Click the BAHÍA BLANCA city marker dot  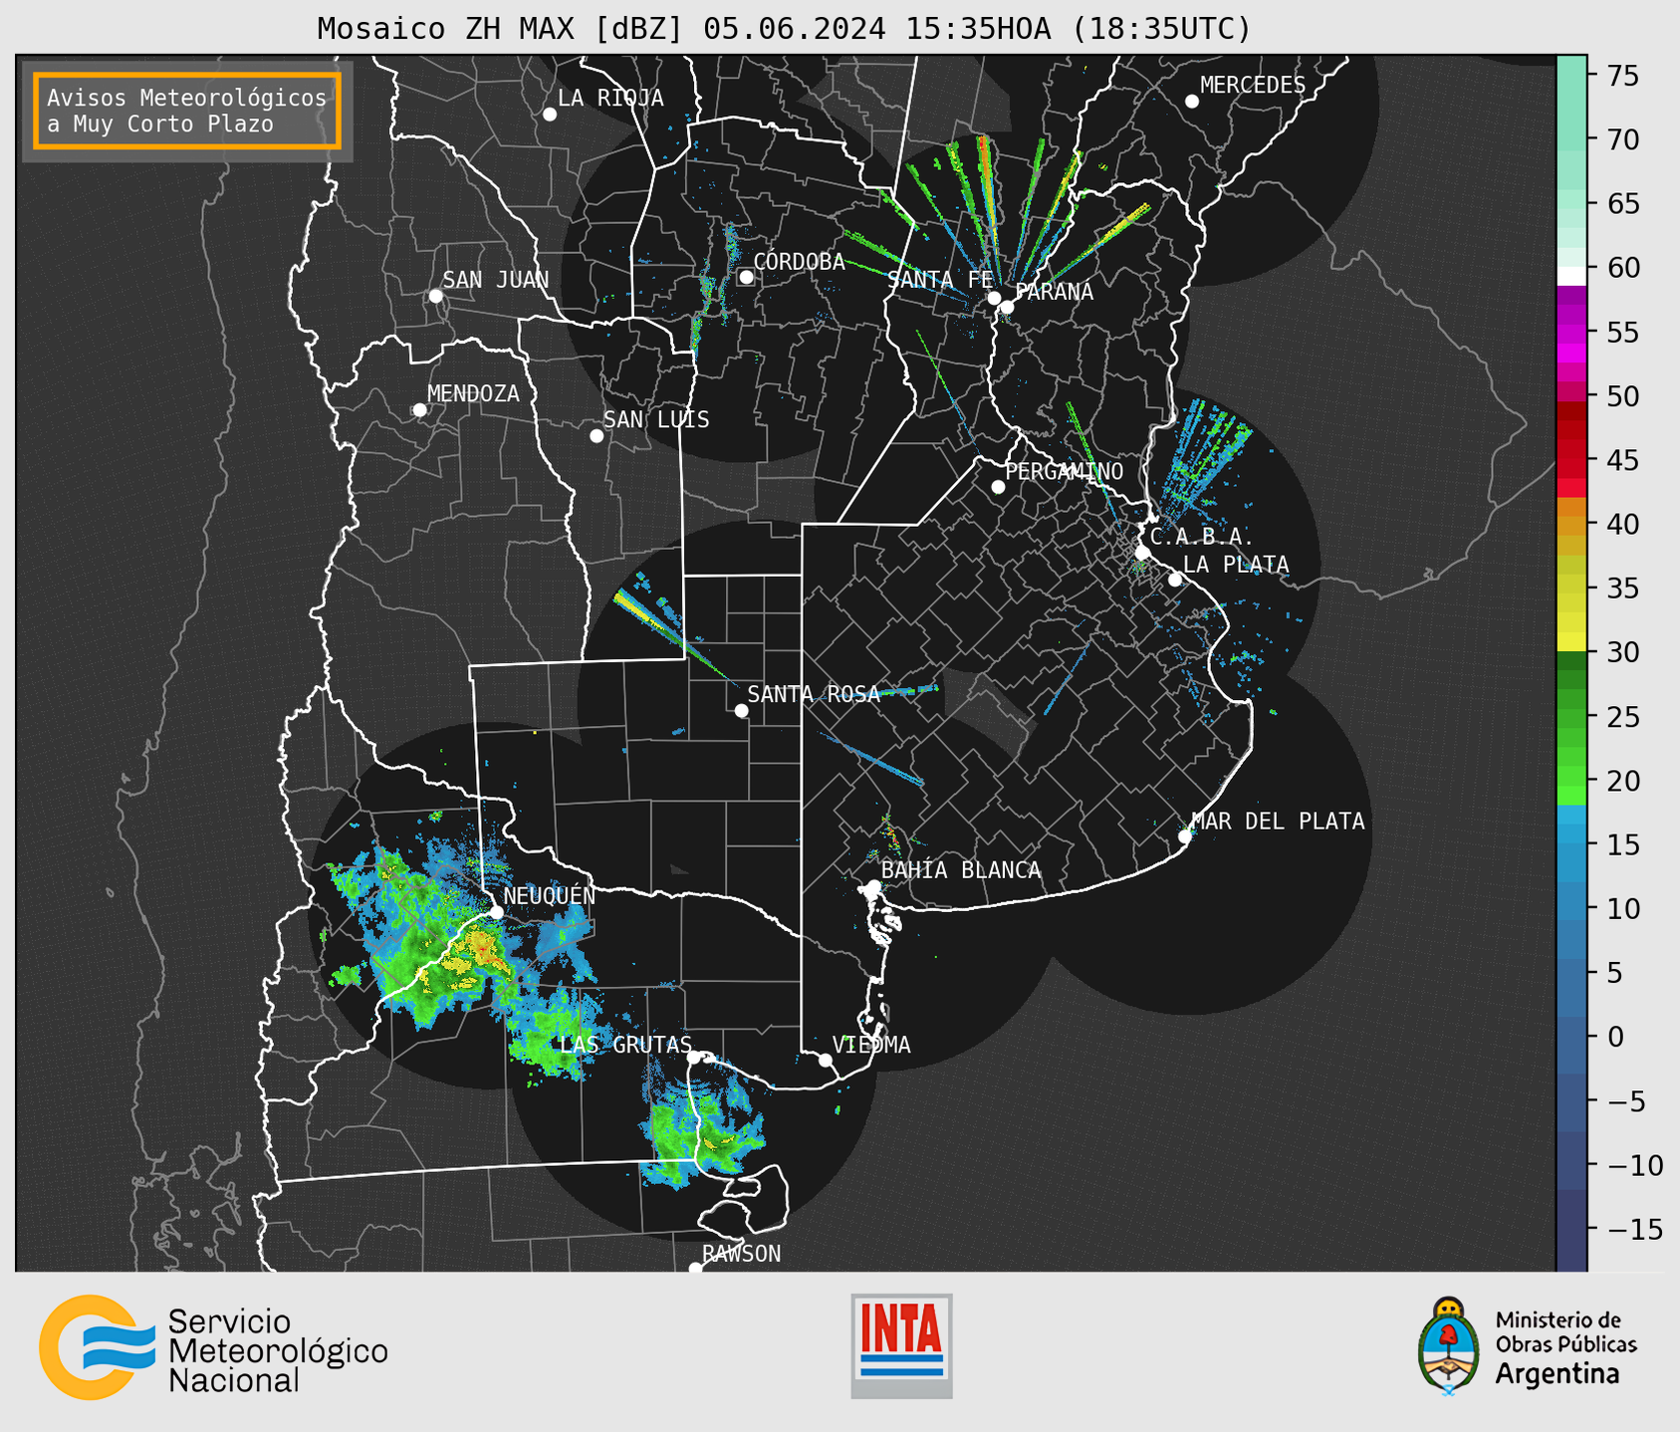873,886
